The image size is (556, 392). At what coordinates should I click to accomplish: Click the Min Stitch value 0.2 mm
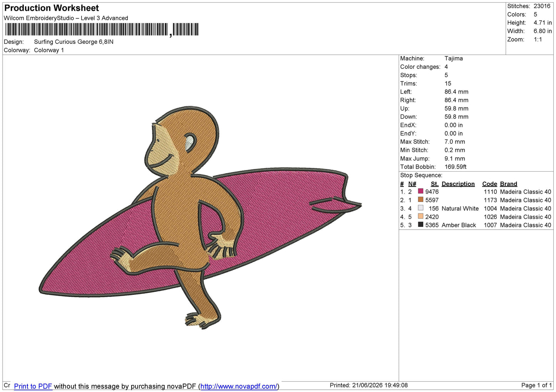pyautogui.click(x=454, y=150)
